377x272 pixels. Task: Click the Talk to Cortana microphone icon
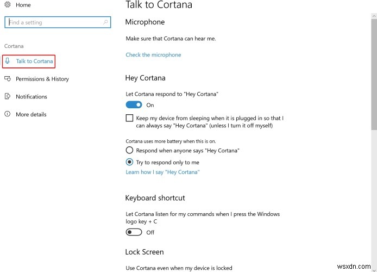tap(8, 61)
